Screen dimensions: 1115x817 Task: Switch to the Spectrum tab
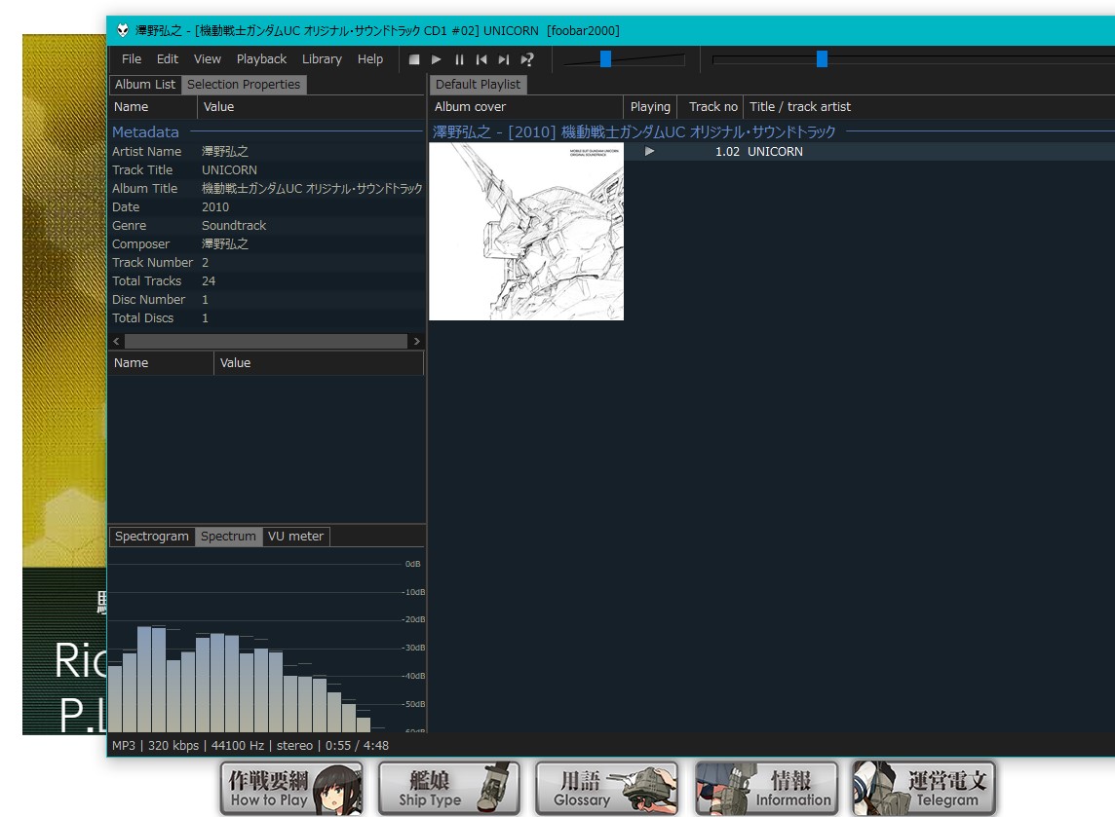click(x=228, y=537)
